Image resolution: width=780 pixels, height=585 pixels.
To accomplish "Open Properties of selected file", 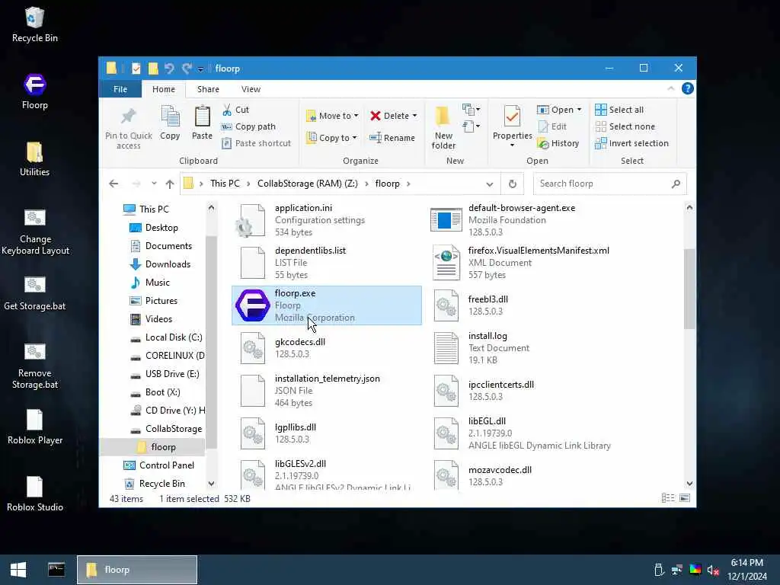I will 512,124.
